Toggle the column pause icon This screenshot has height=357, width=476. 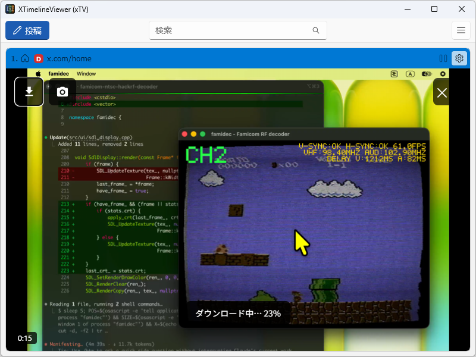pos(443,58)
